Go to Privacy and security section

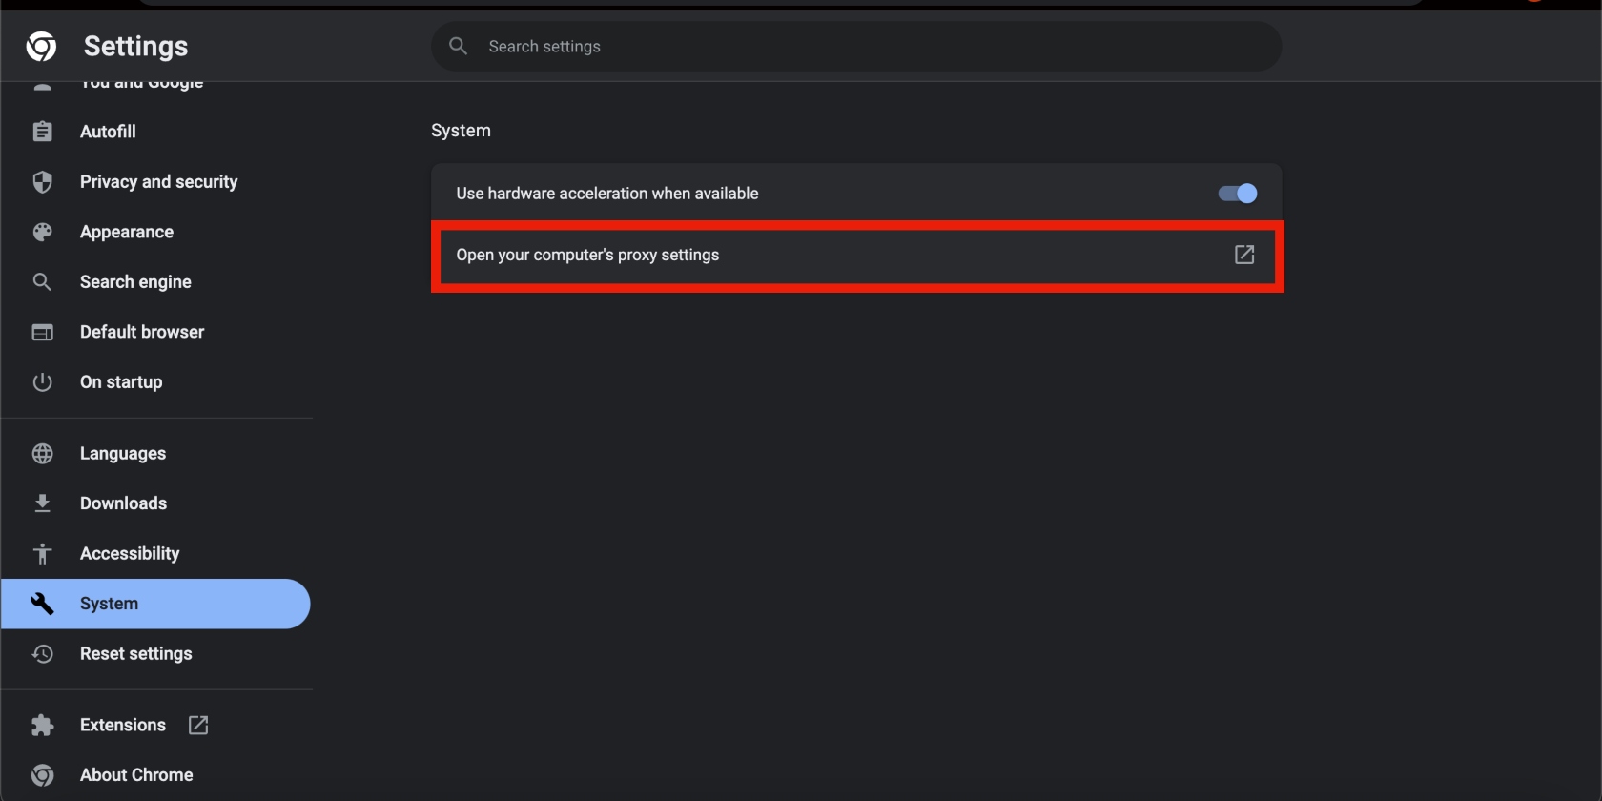coord(156,182)
